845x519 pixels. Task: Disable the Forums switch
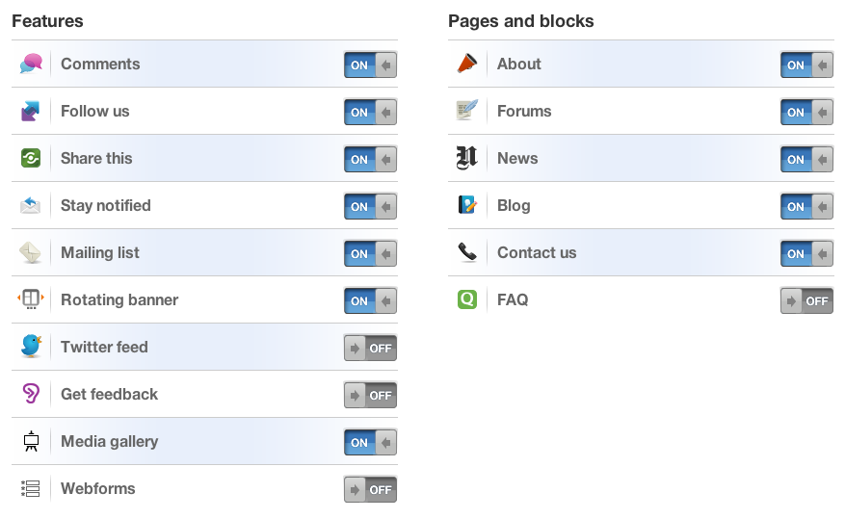click(806, 112)
